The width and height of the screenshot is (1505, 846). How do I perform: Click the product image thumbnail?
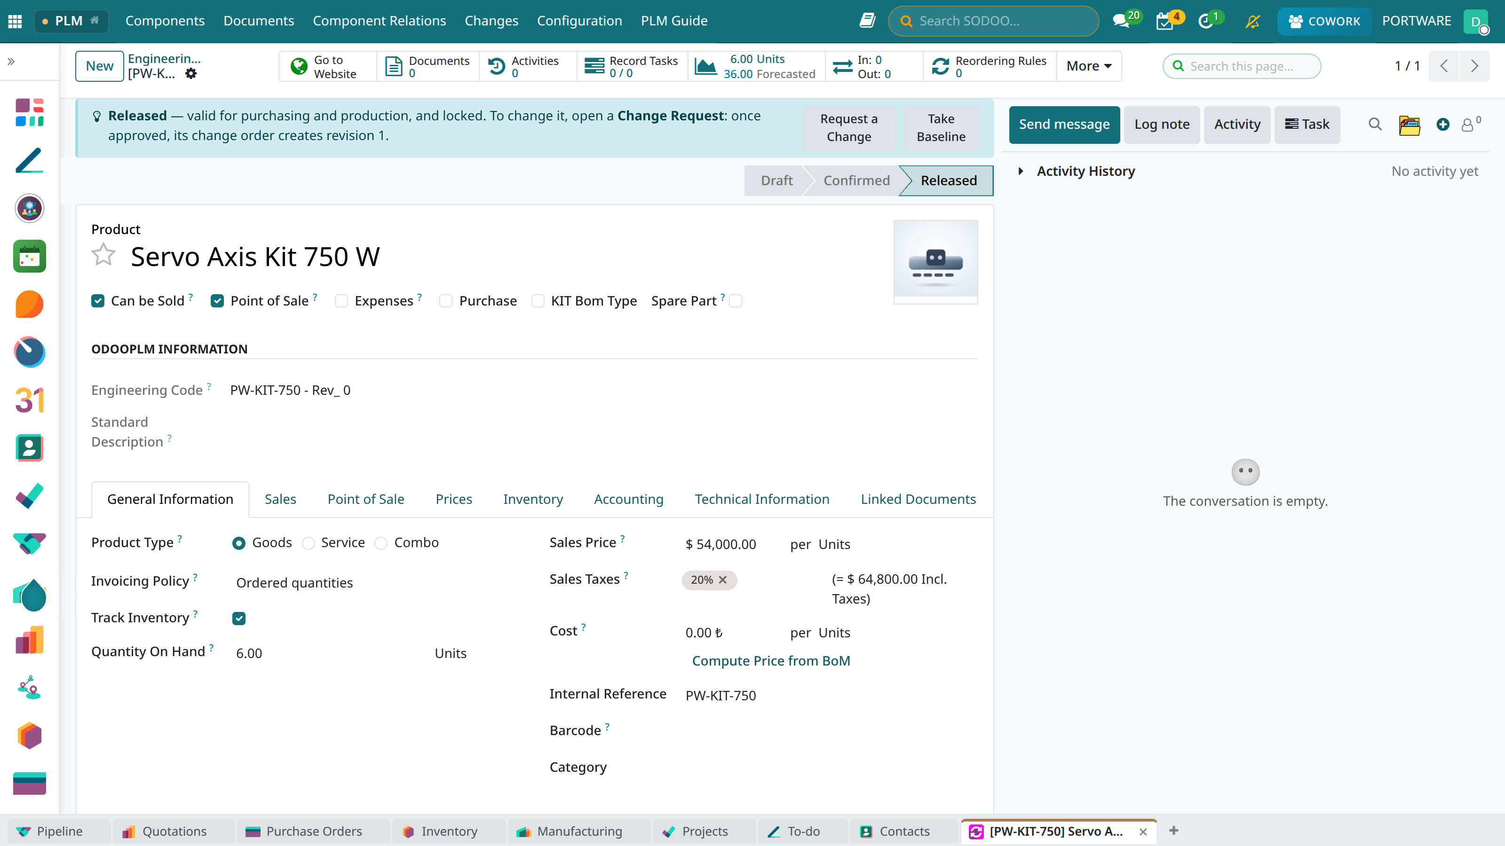coord(935,261)
